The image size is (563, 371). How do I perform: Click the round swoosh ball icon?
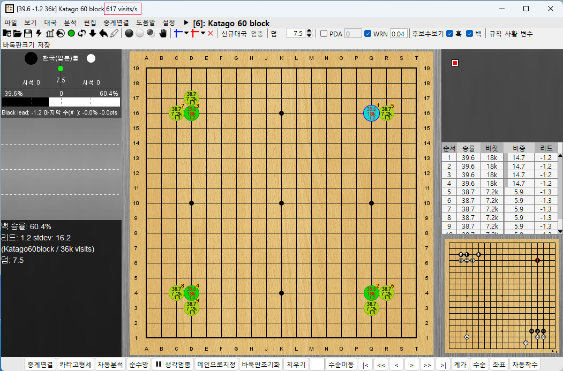(61, 34)
